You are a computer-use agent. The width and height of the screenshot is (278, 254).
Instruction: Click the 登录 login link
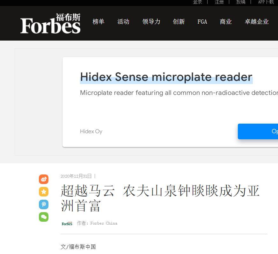[x=197, y=2]
